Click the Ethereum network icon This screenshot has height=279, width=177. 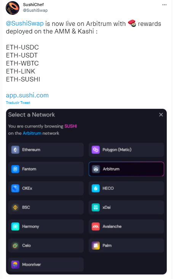pos(15,150)
